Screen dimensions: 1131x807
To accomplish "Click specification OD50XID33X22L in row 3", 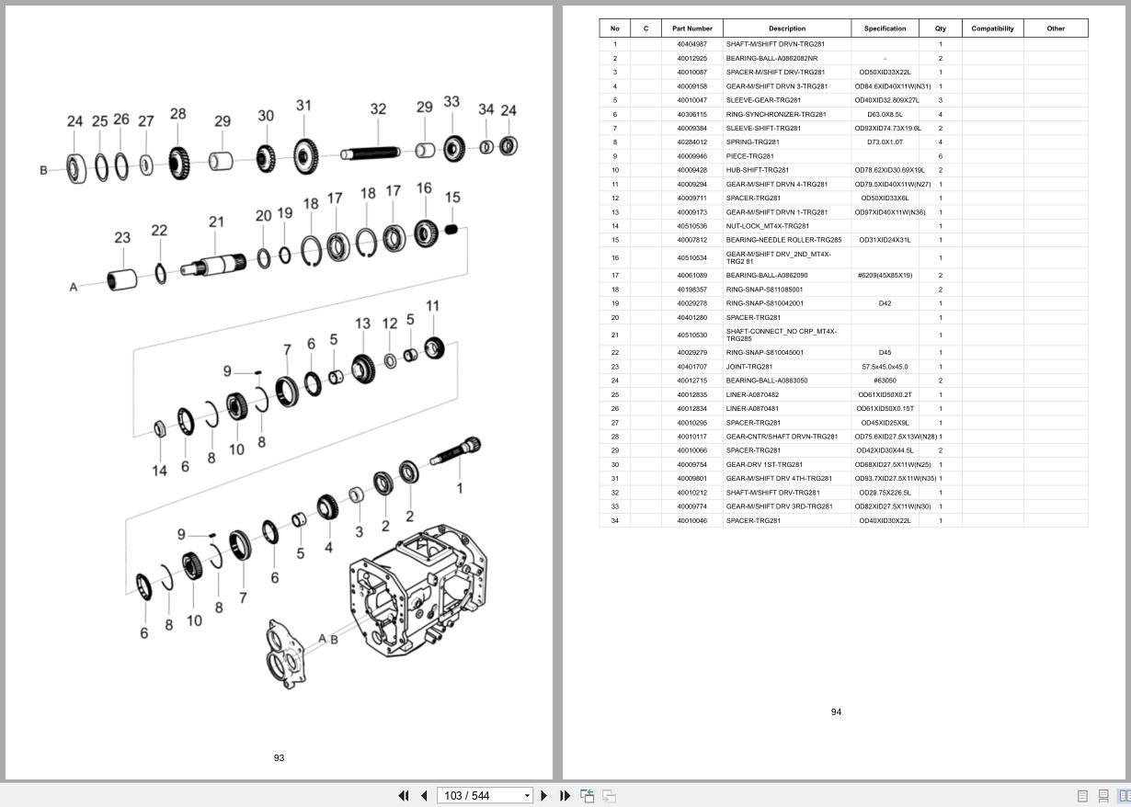I will pyautogui.click(x=885, y=72).
